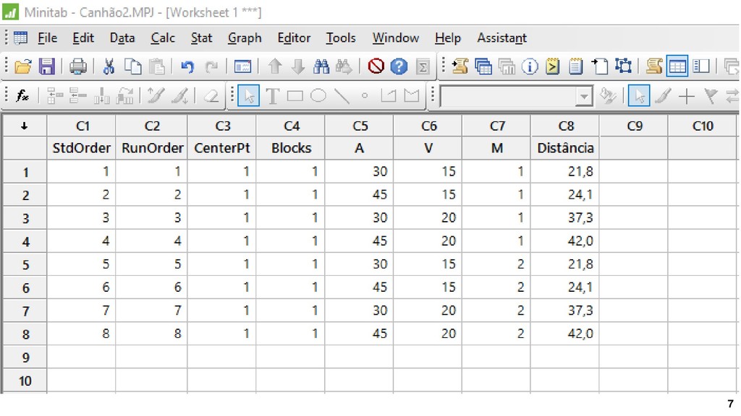The image size is (741, 416).
Task: Click the Undo arrow icon
Action: 187,66
